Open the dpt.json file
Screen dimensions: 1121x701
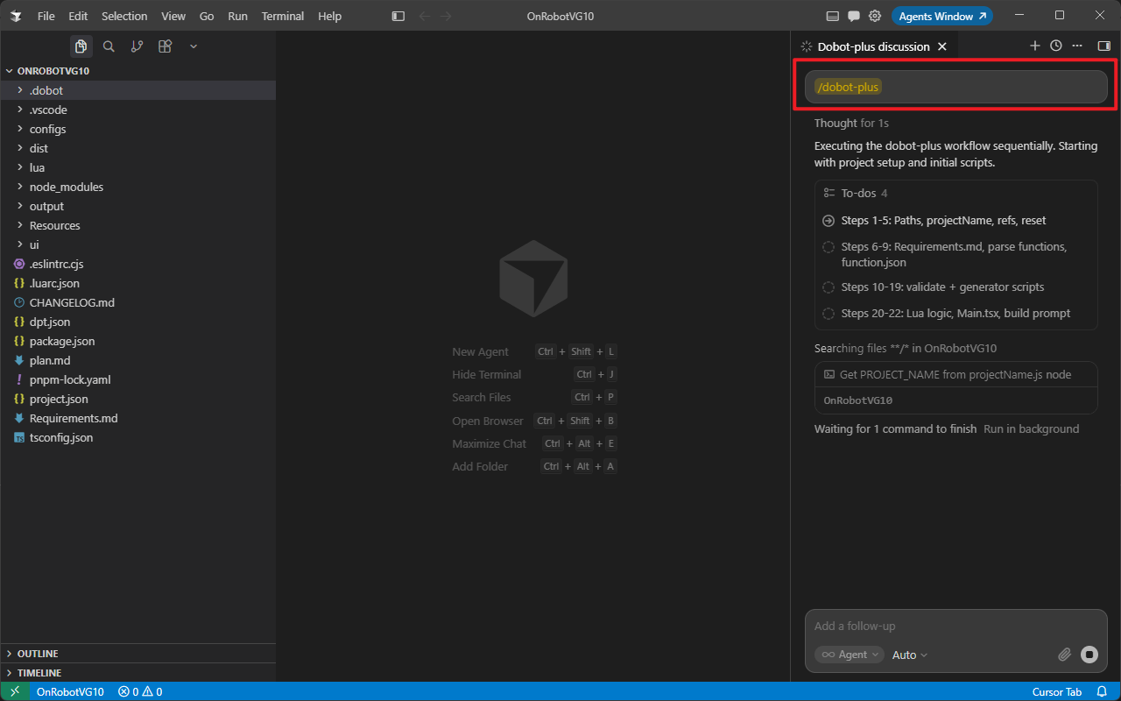click(137, 322)
